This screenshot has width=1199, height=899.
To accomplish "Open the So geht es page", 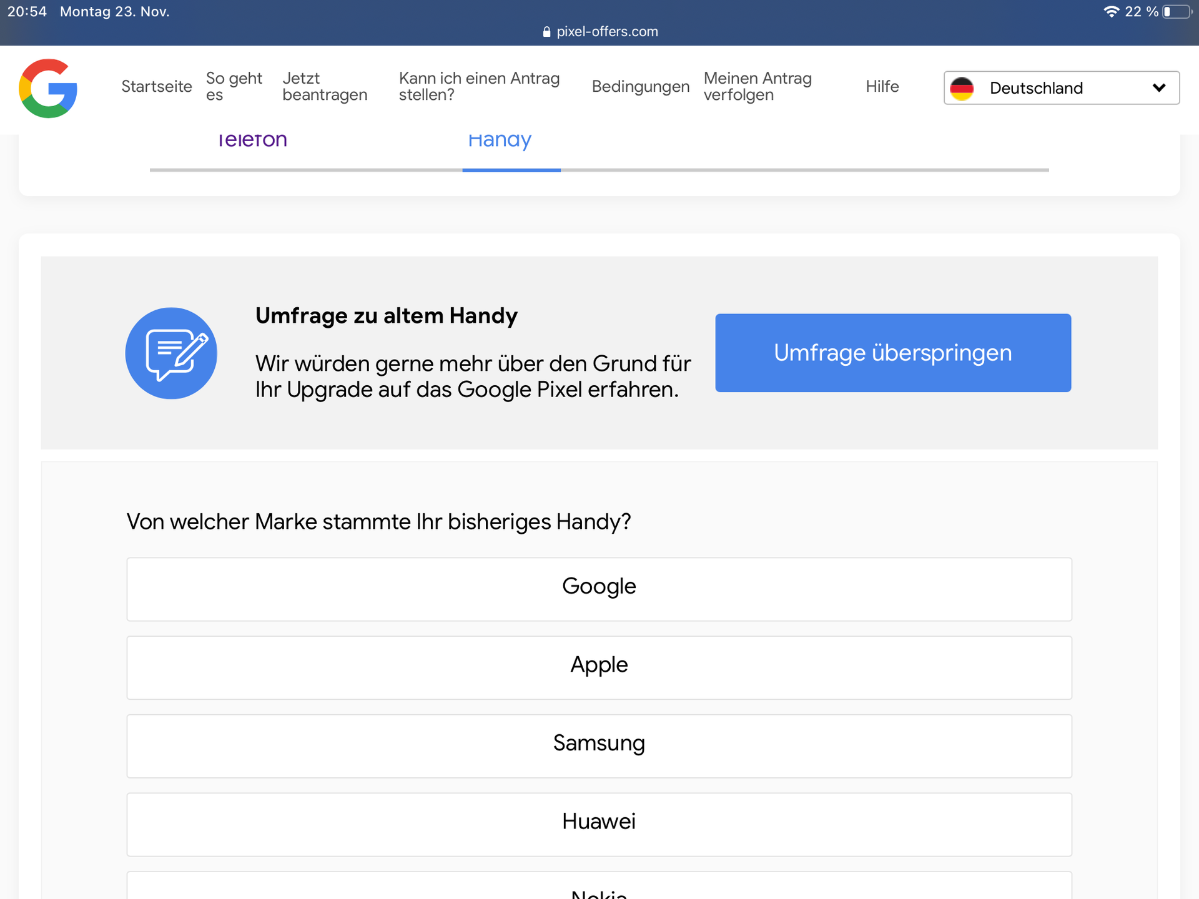I will [234, 86].
